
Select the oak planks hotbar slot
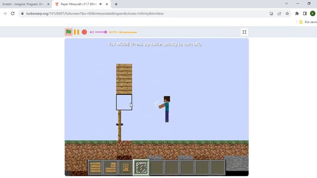click(x=96, y=167)
